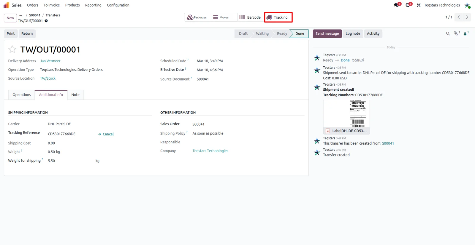Open the Reporting menu

pos(93,5)
